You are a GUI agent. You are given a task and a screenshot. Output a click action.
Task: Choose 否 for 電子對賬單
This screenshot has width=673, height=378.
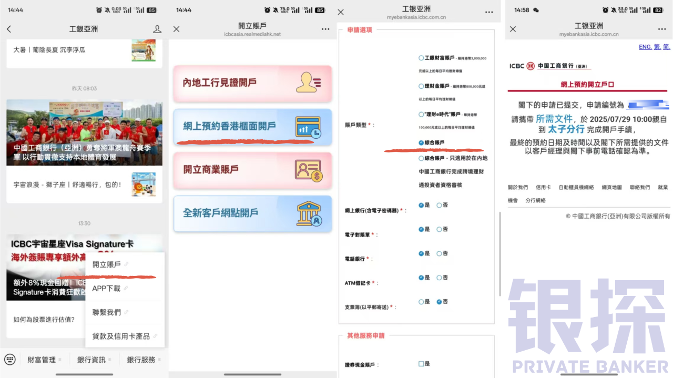(x=440, y=229)
